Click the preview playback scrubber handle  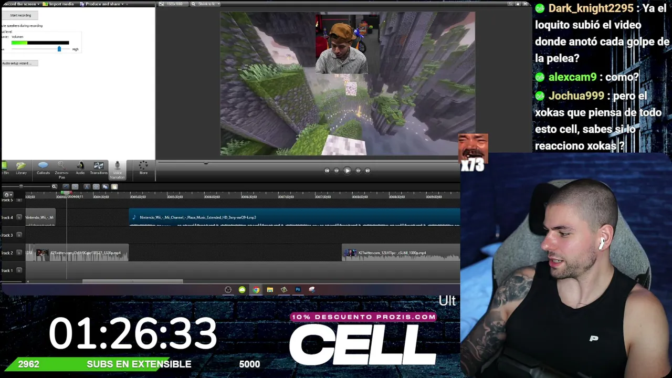point(206,163)
